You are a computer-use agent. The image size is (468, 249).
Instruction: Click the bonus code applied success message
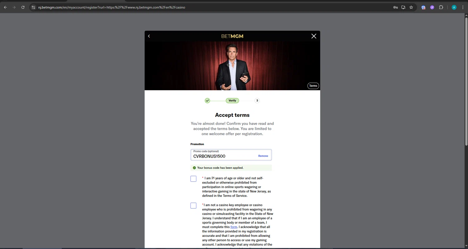231,168
